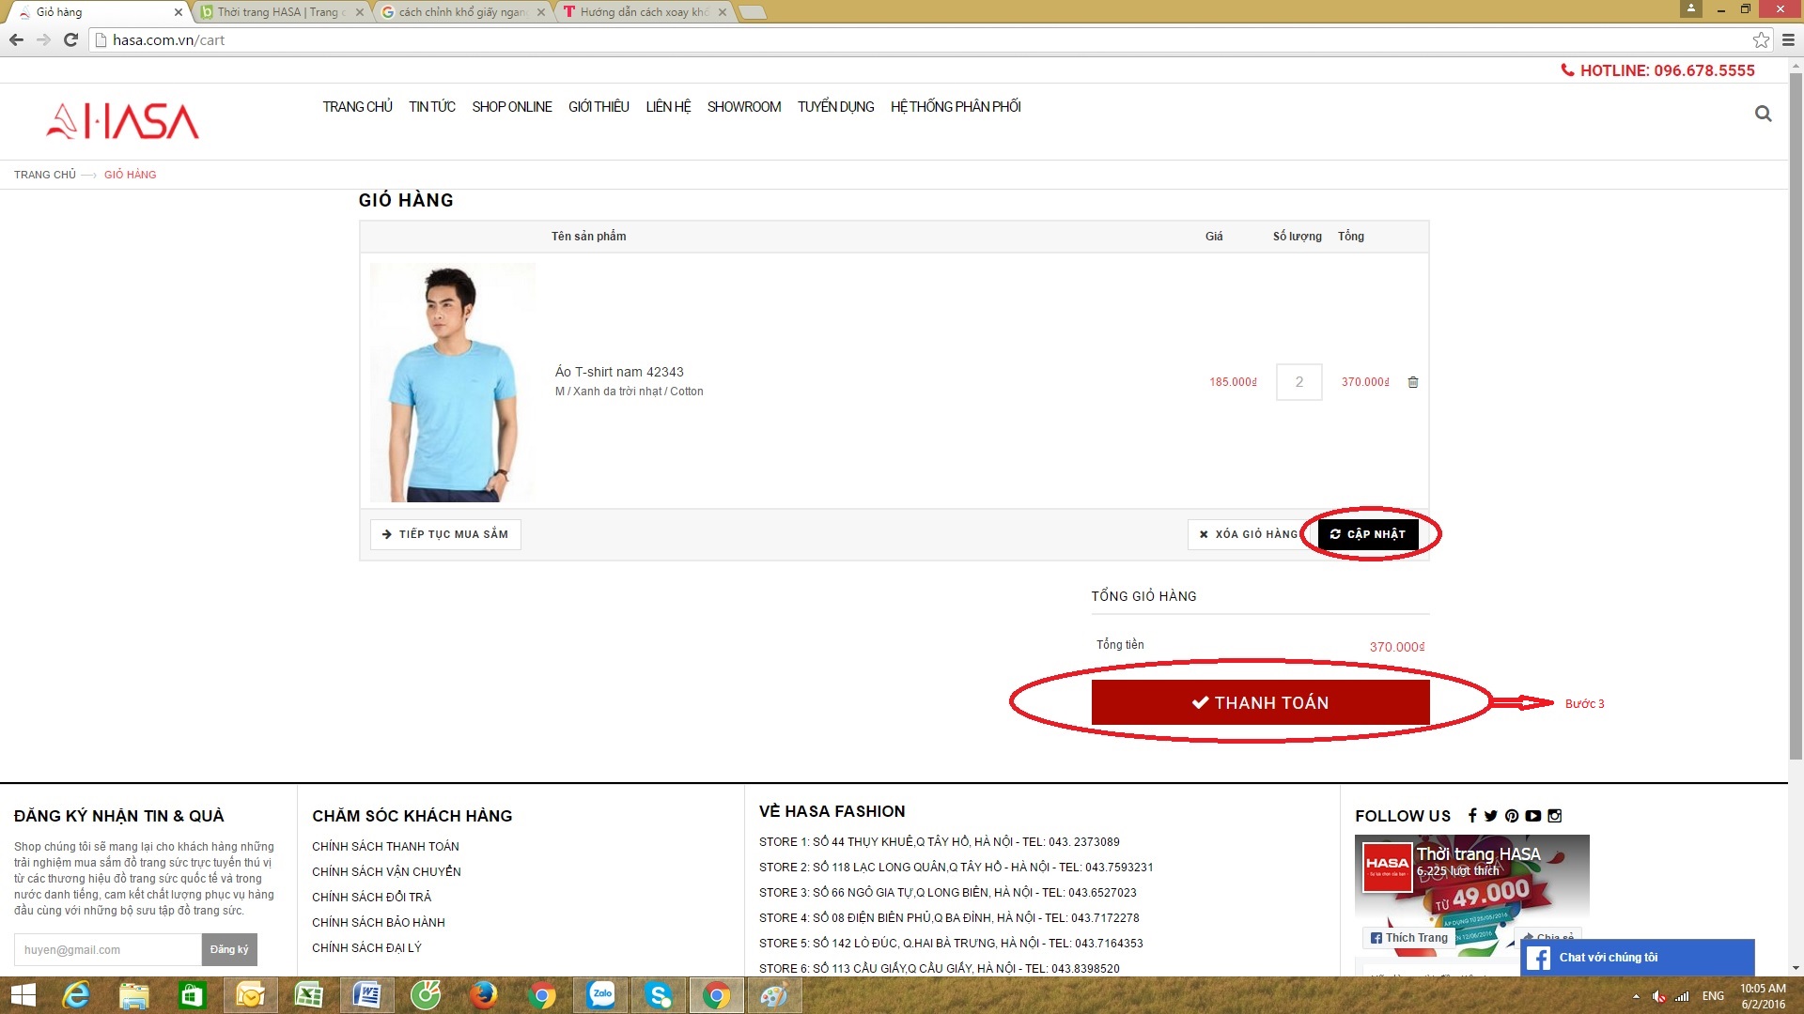Open CHÍNH SÁCH ĐỔI TRẢ link
The width and height of the screenshot is (1804, 1014).
click(x=371, y=897)
